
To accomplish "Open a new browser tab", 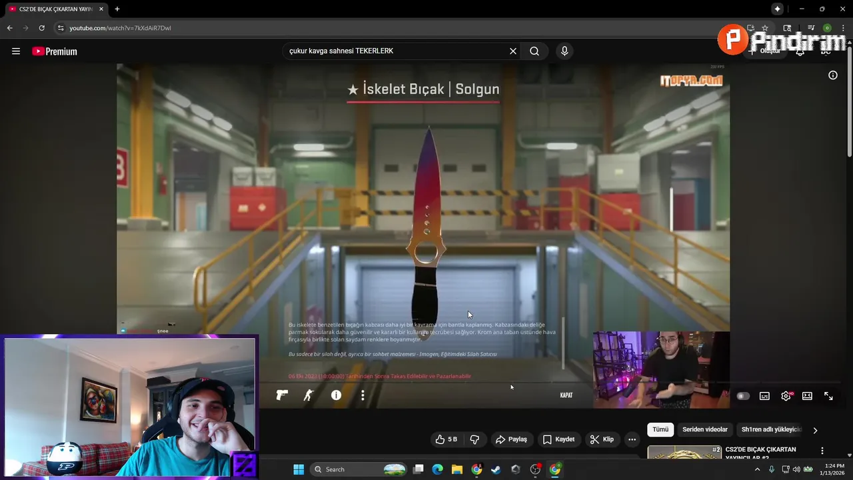I will tap(117, 9).
